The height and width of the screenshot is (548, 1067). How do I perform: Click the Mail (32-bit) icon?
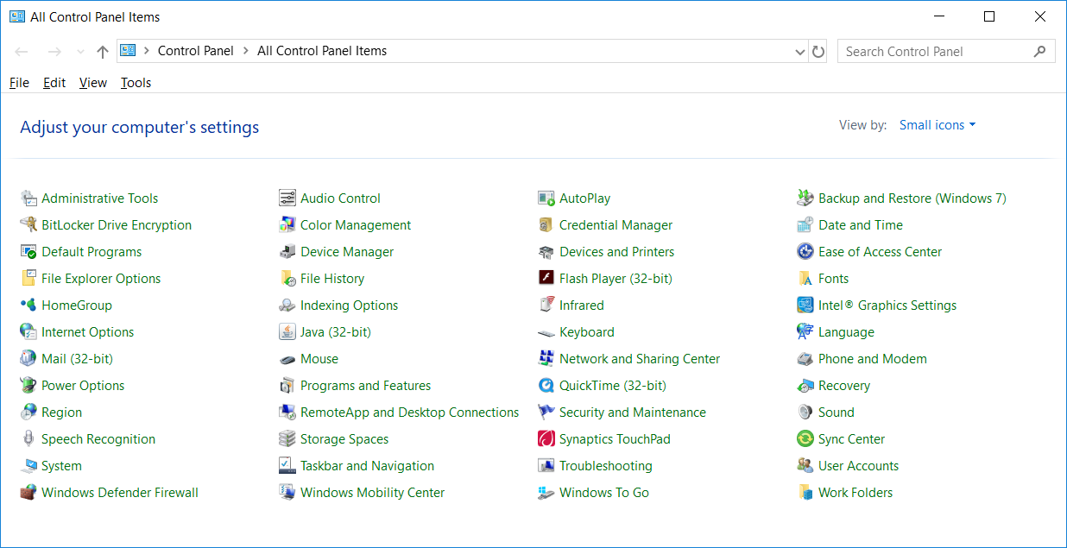tap(28, 359)
